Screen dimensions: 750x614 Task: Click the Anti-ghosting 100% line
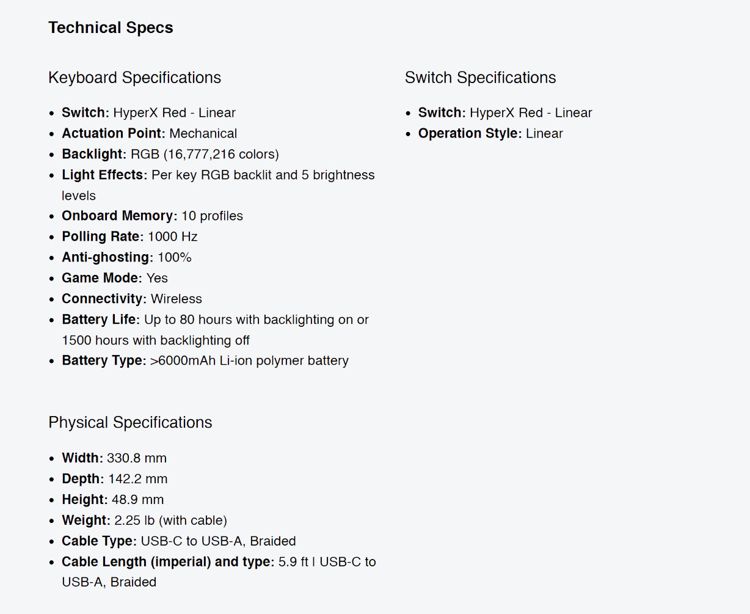tap(126, 257)
